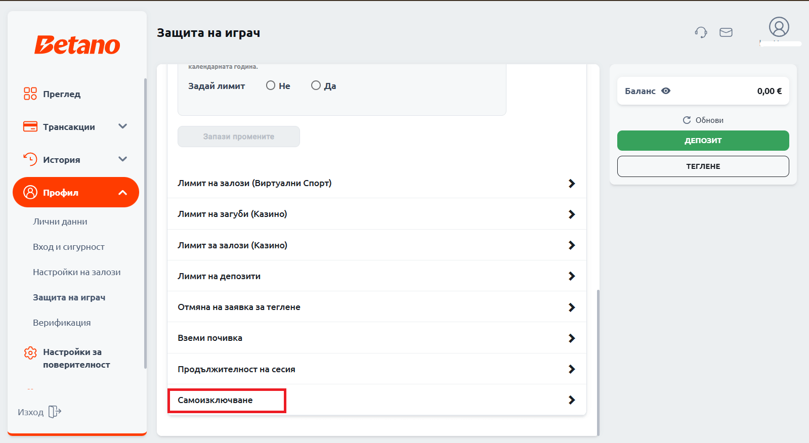This screenshot has height=443, width=809.
Task: Click Лимит на залози (Виртуални Спорт) label
Action: coord(254,183)
